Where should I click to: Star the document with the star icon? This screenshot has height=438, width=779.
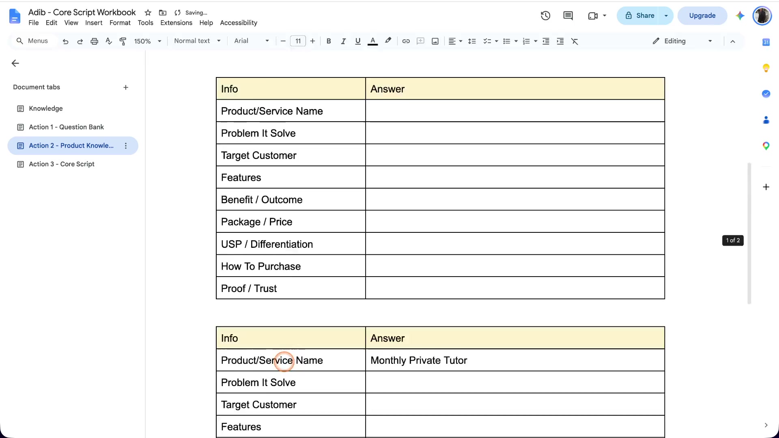coord(148,13)
